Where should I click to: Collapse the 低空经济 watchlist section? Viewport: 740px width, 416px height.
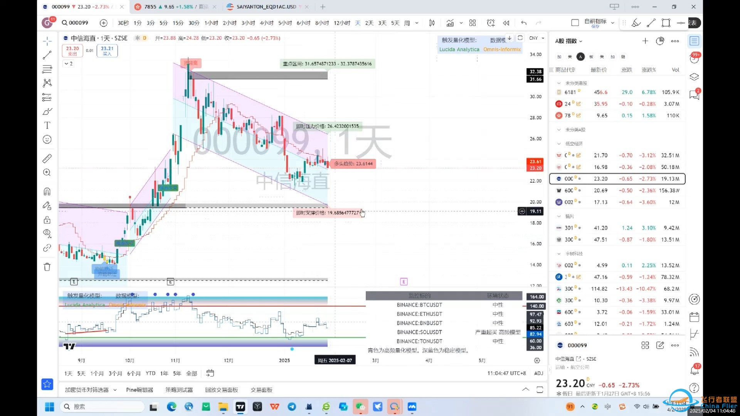pos(559,144)
